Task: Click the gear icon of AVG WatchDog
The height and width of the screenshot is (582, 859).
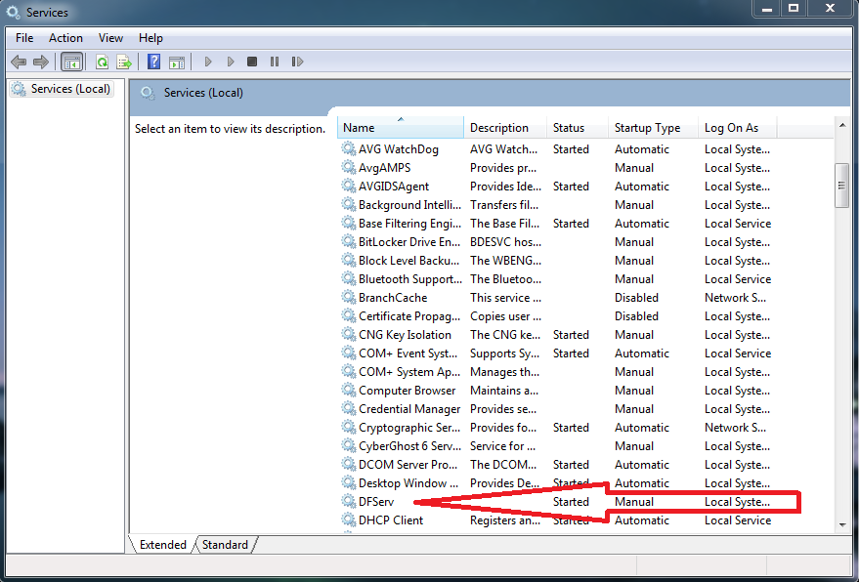Action: click(349, 148)
